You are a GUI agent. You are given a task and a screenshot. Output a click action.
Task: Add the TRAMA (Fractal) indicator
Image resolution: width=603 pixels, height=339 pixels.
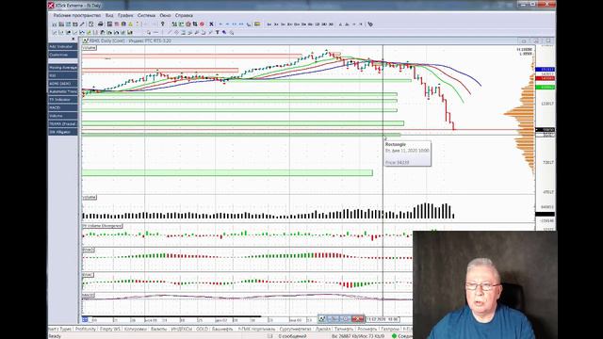point(63,123)
